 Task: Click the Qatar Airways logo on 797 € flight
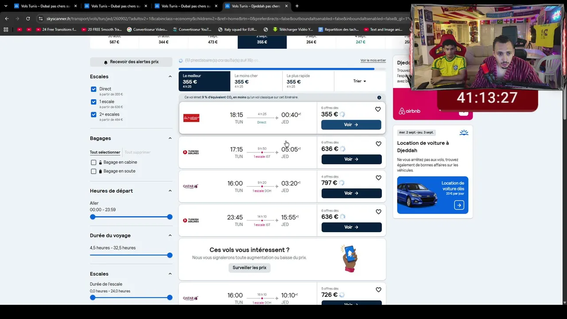pyautogui.click(x=191, y=187)
